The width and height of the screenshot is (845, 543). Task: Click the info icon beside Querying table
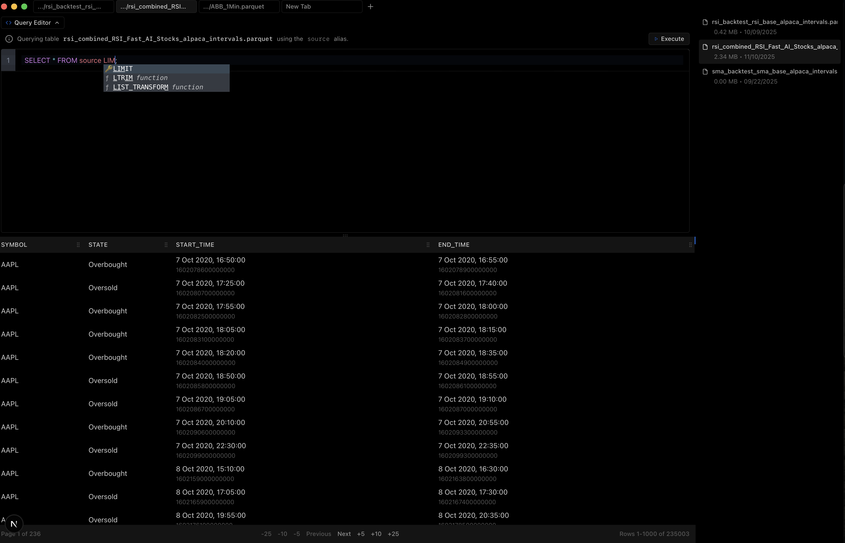9,39
